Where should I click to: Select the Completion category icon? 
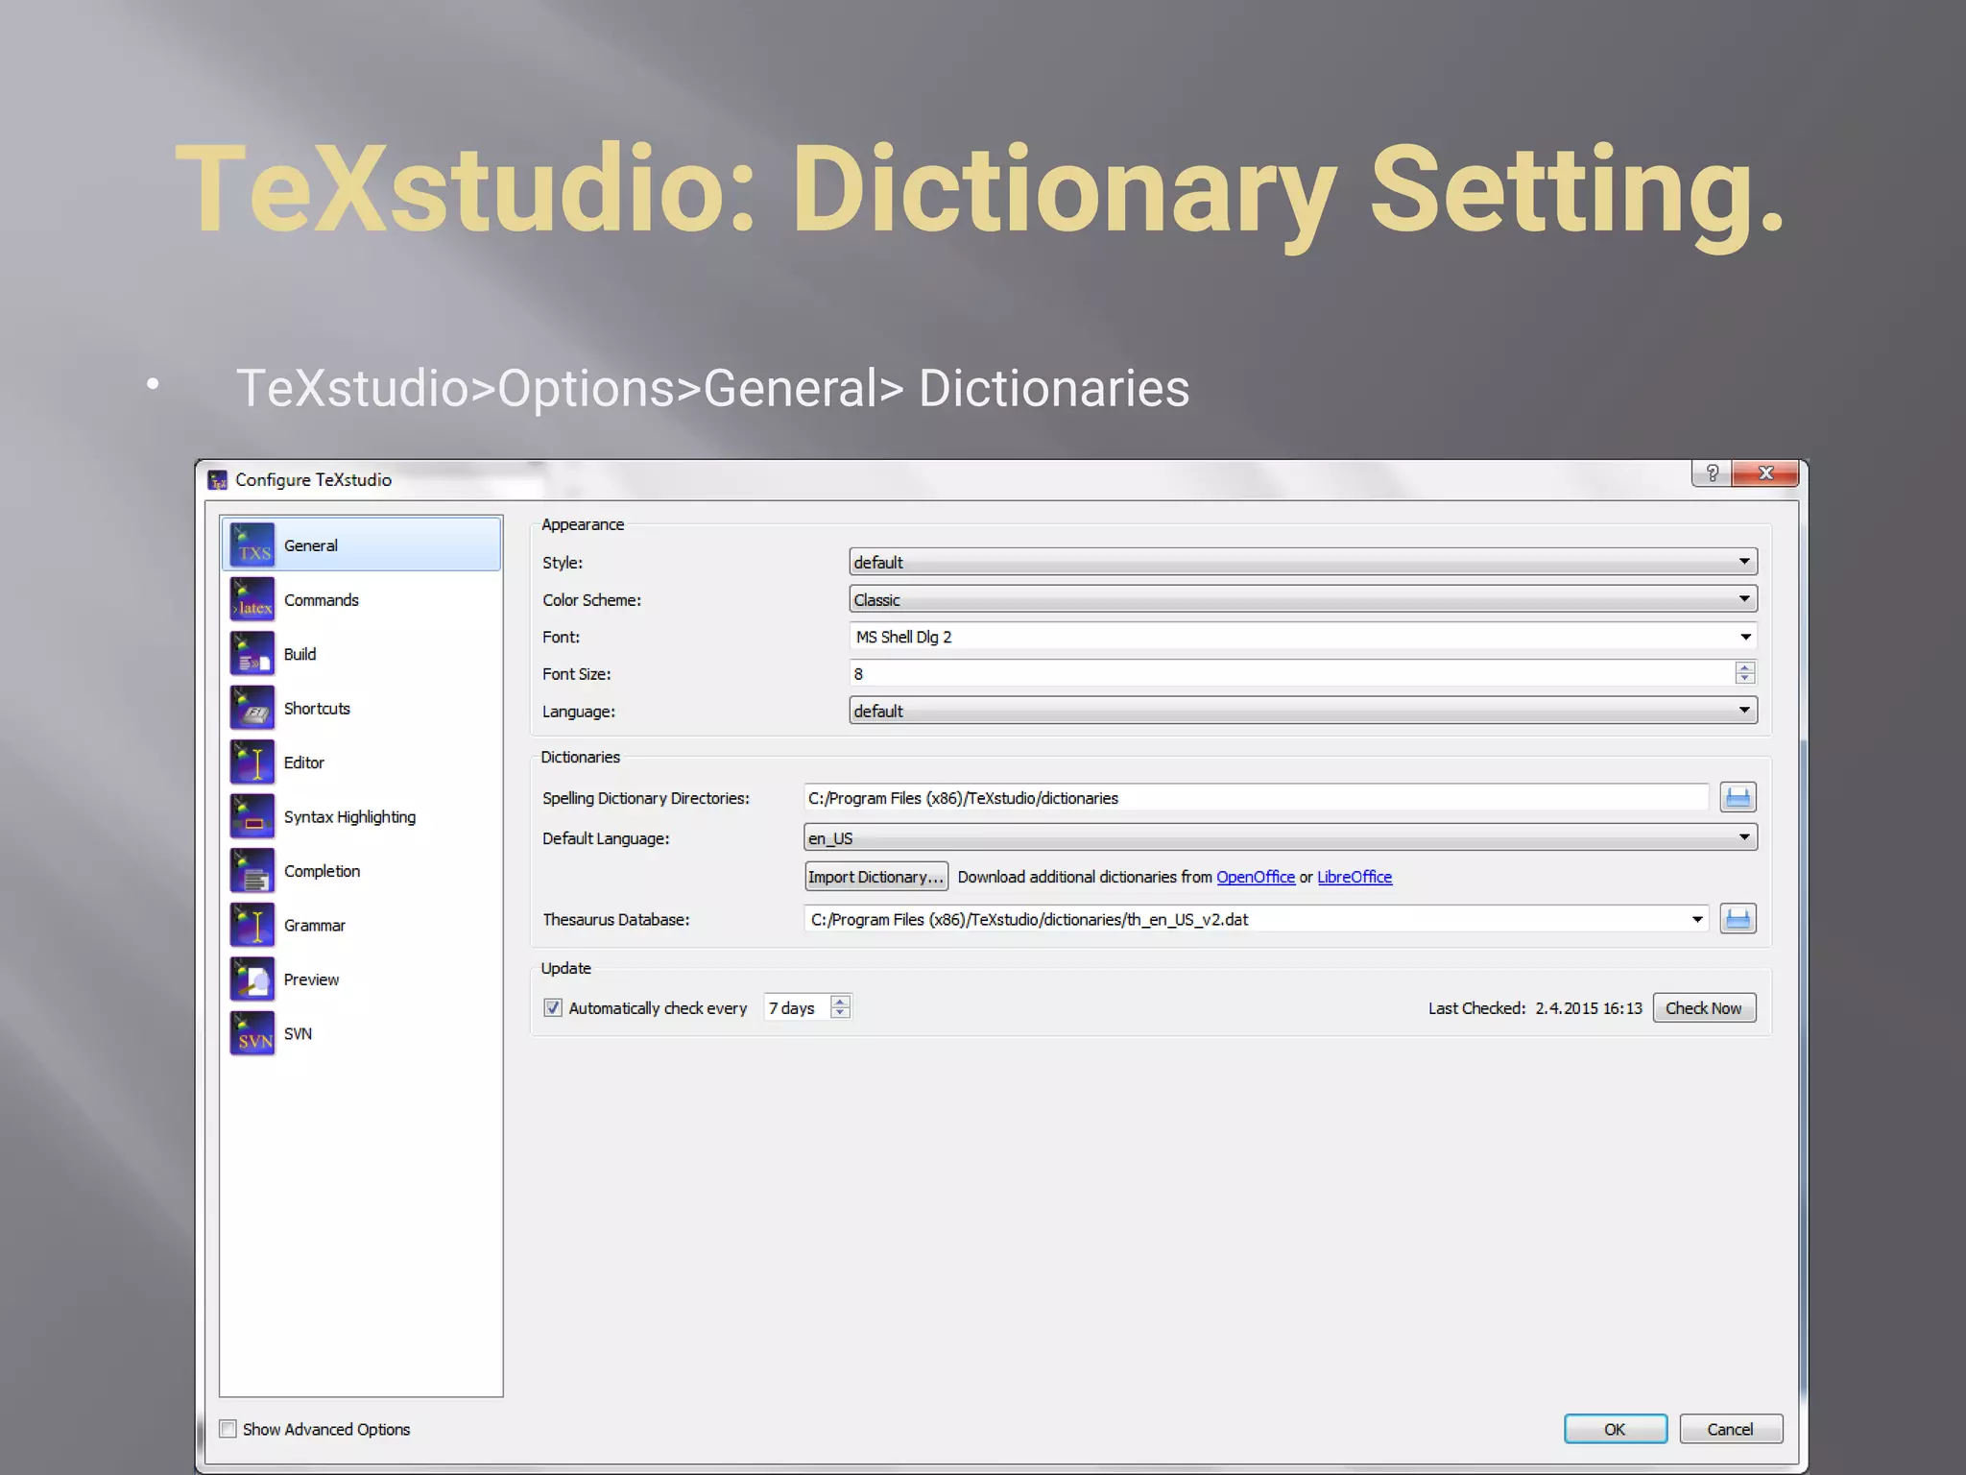tap(252, 871)
